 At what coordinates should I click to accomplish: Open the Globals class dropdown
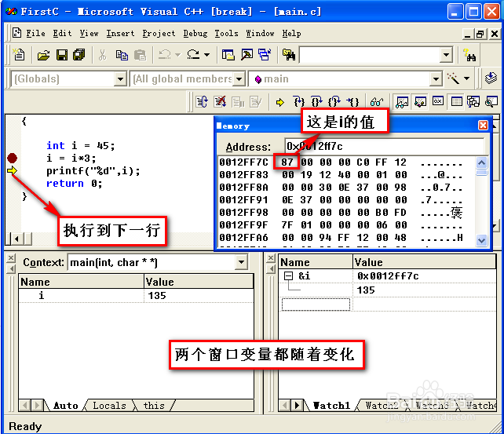tap(120, 78)
